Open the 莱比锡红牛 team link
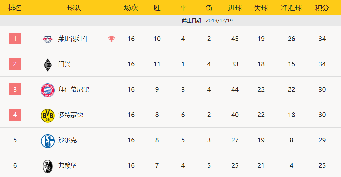This screenshot has width=341, height=177. coord(73,39)
